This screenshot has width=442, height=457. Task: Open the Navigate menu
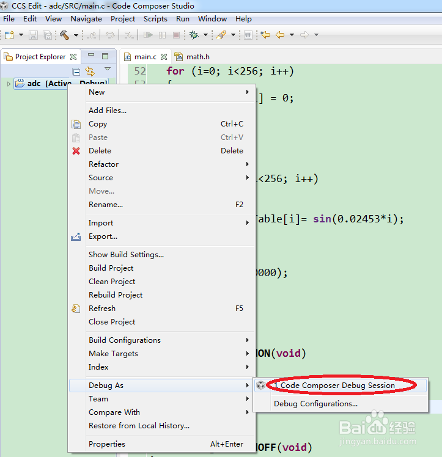pyautogui.click(x=86, y=19)
